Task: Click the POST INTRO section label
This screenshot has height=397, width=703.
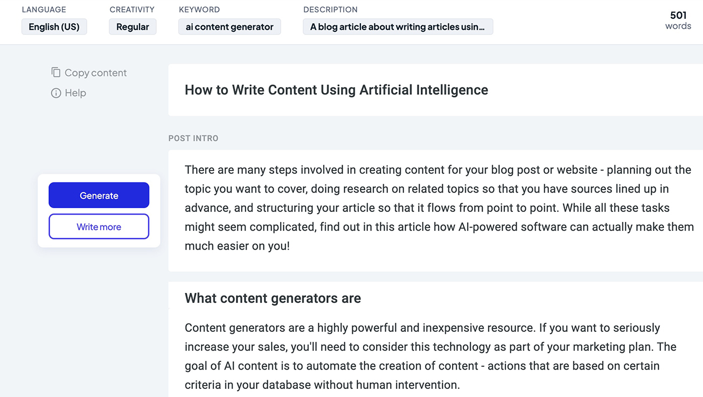Action: pyautogui.click(x=193, y=138)
